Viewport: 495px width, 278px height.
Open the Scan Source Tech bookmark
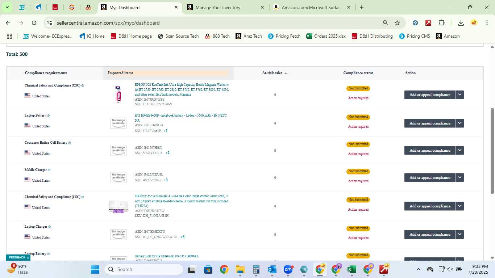(x=178, y=36)
